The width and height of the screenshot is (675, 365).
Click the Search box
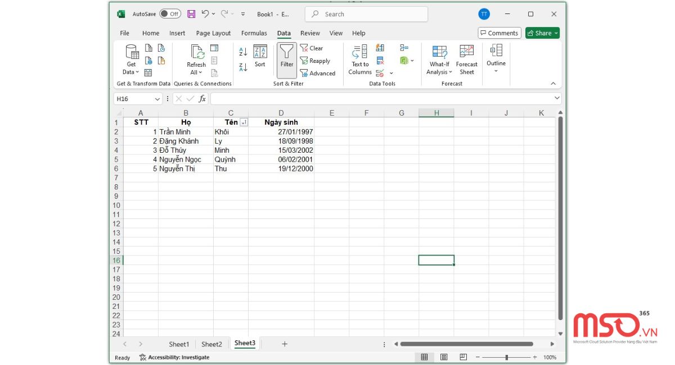pyautogui.click(x=366, y=14)
